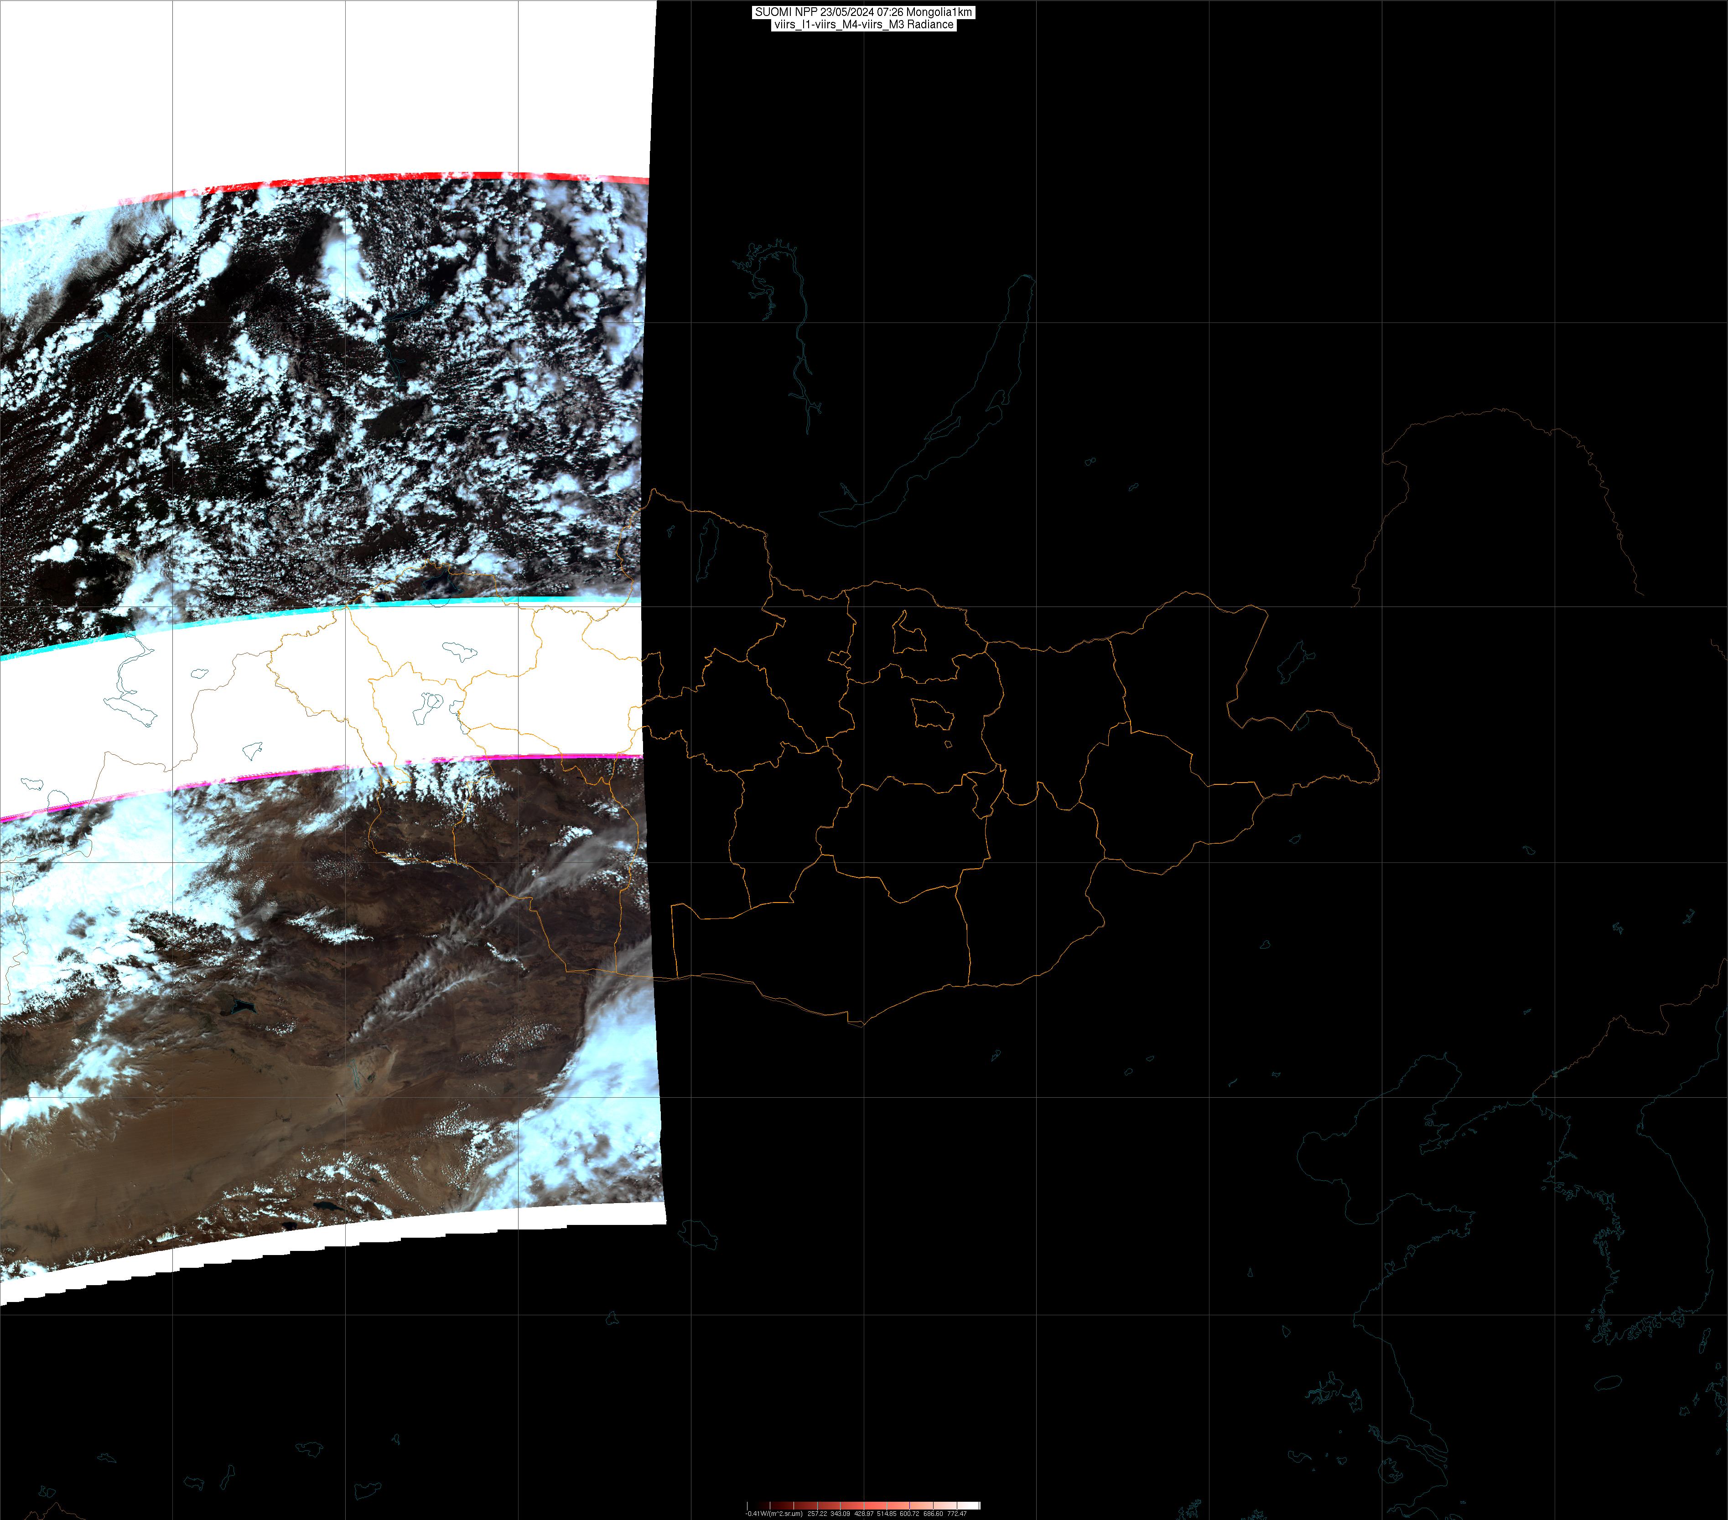
Task: Click the 600.72 colorbar tick label
Action: click(910, 1514)
